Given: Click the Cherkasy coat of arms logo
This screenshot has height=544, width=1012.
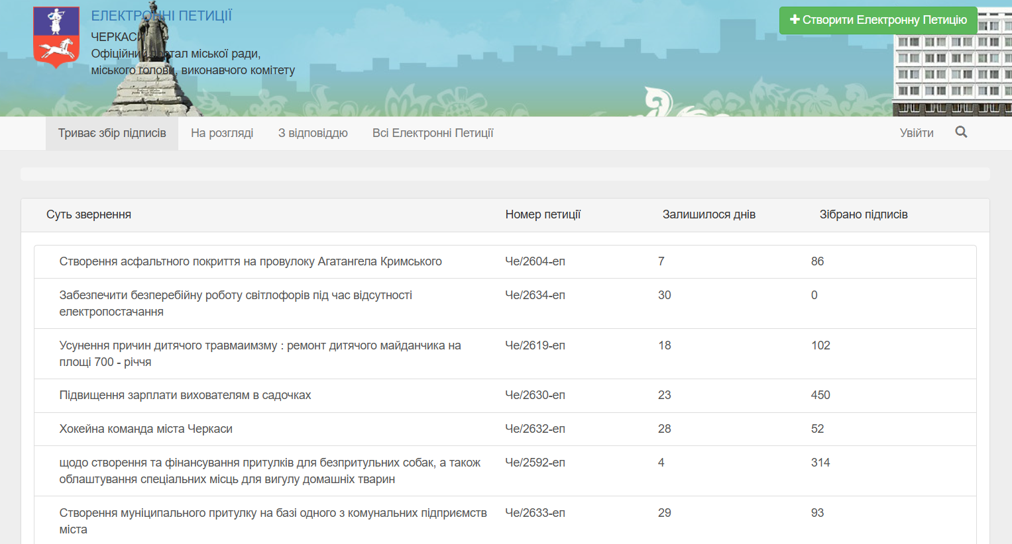Looking at the screenshot, I should 56,37.
